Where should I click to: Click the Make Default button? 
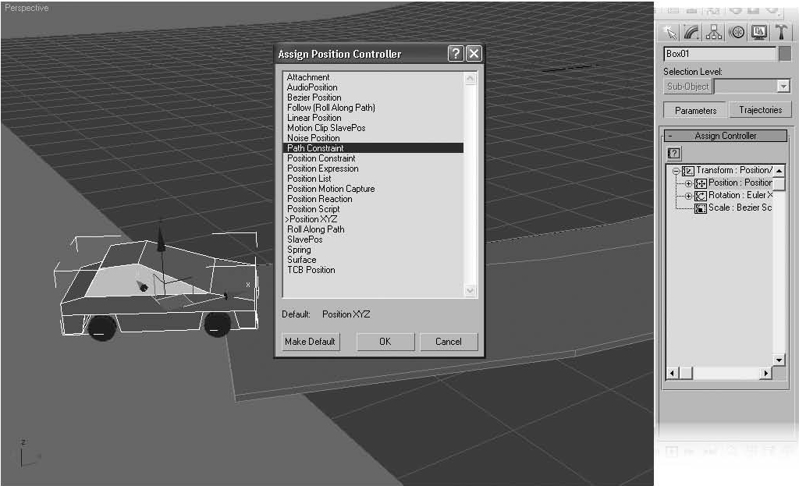click(x=310, y=342)
